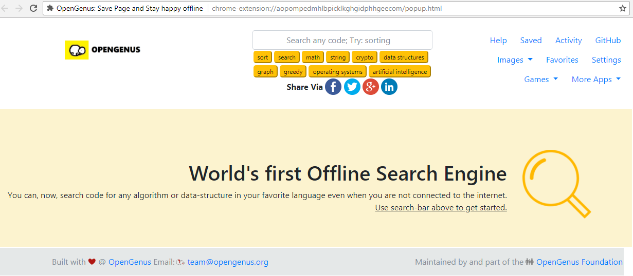Open the OpenGenus footer link
Viewport: 633px width, 276px height.
130,262
